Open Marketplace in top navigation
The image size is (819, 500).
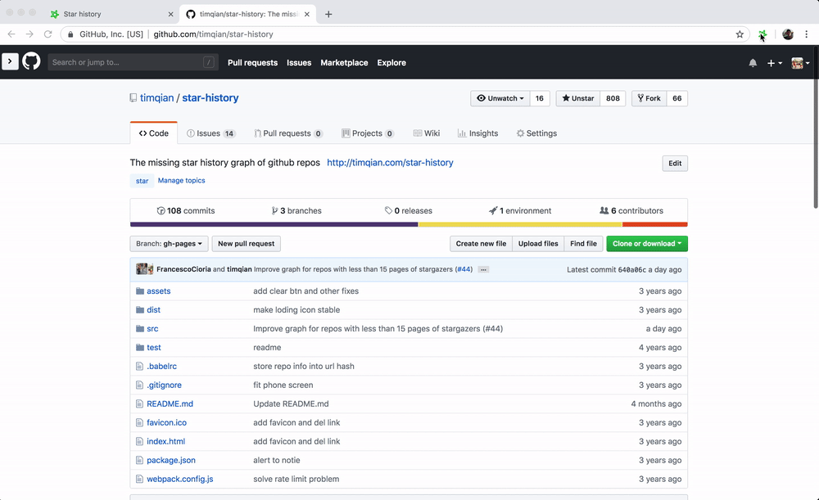click(x=344, y=63)
